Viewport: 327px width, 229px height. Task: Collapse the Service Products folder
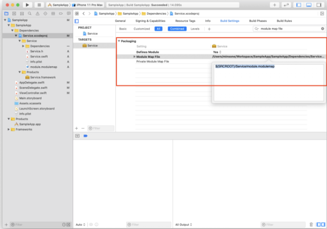pos(19,72)
